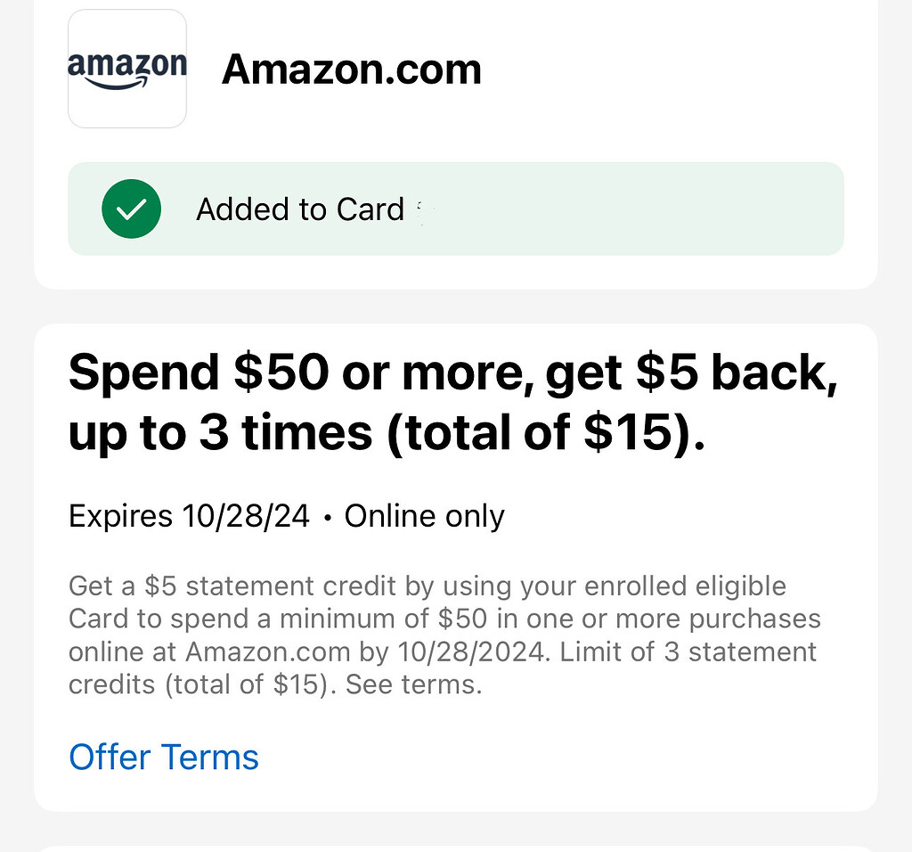Expand the Offer Terms section
Screen dimensions: 912x852
pyautogui.click(x=163, y=757)
